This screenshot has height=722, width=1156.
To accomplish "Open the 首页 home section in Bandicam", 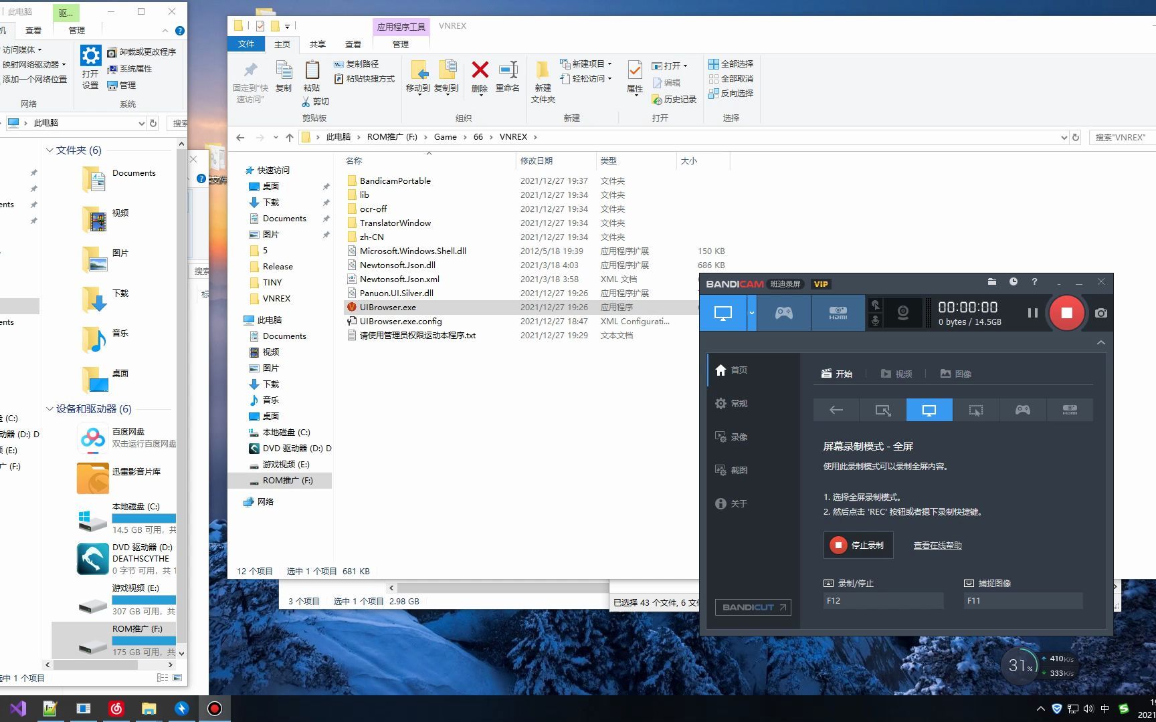I will (x=753, y=370).
